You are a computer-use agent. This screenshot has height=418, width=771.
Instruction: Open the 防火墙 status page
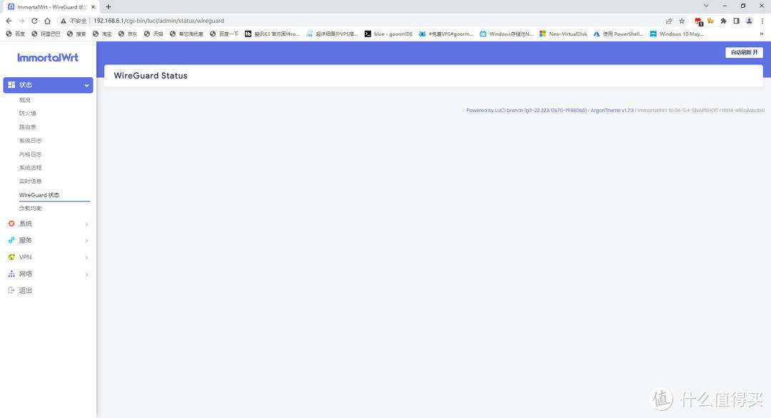pyautogui.click(x=28, y=114)
